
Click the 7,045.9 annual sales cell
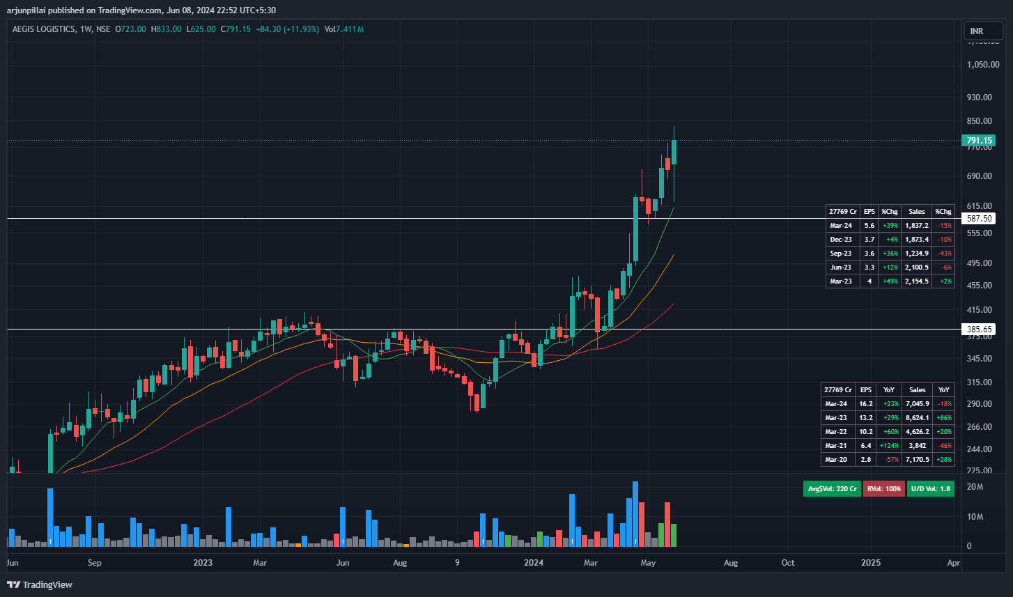point(917,404)
